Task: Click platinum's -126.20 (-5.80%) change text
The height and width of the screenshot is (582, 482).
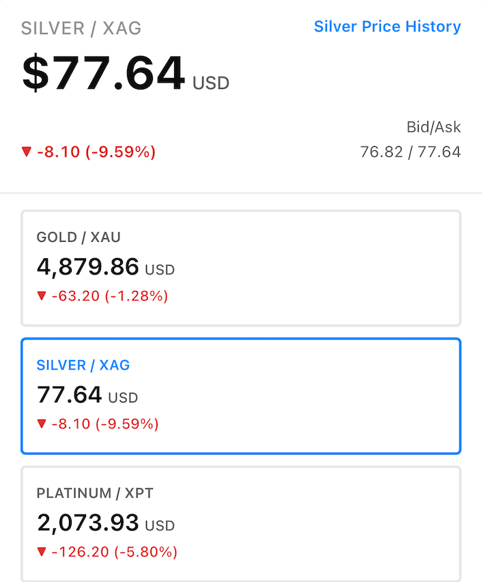Action: (x=114, y=551)
